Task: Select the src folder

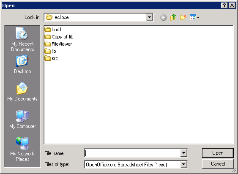Action: tap(51, 58)
